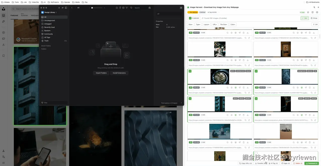The image size is (321, 166).
Task: Click the Unsplash bookmark icon in left rail
Action: (x=4, y=56)
